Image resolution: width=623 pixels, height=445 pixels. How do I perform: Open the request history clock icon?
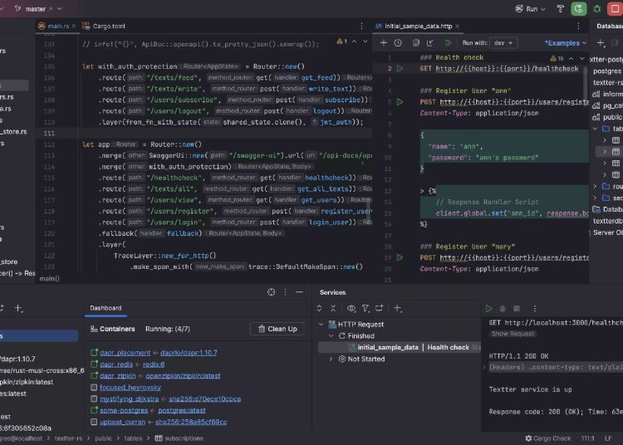coord(399,42)
